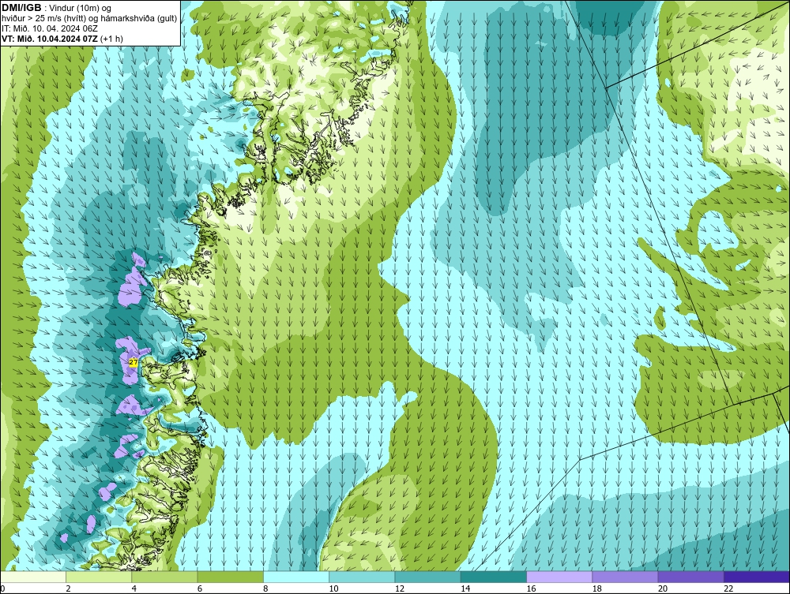
Task: Click the legend scale label '10'
Action: point(333,589)
